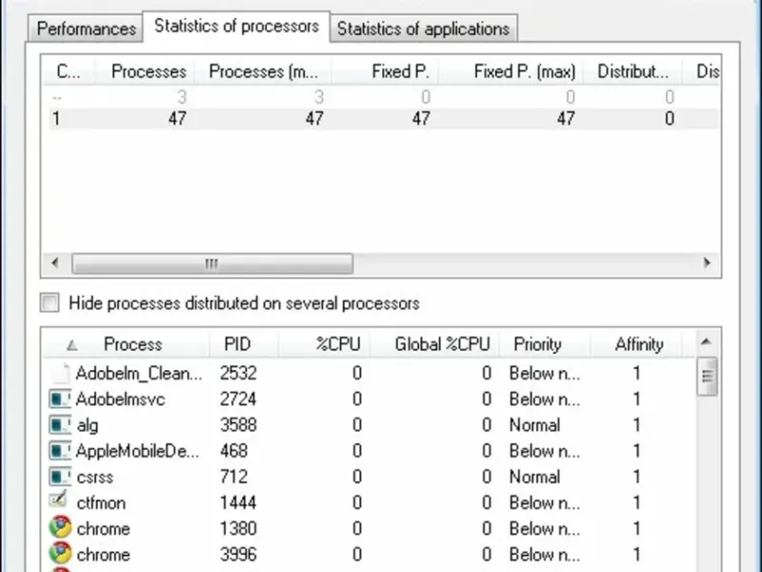Sort the list by the Process column header
The image size is (762, 572).
132,344
